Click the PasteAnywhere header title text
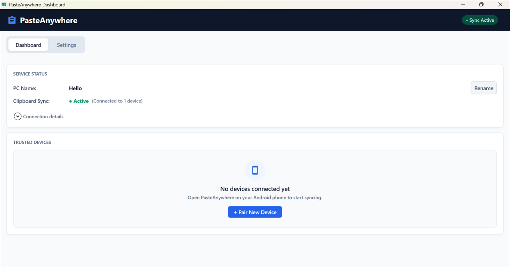The image size is (510, 268). [x=49, y=20]
